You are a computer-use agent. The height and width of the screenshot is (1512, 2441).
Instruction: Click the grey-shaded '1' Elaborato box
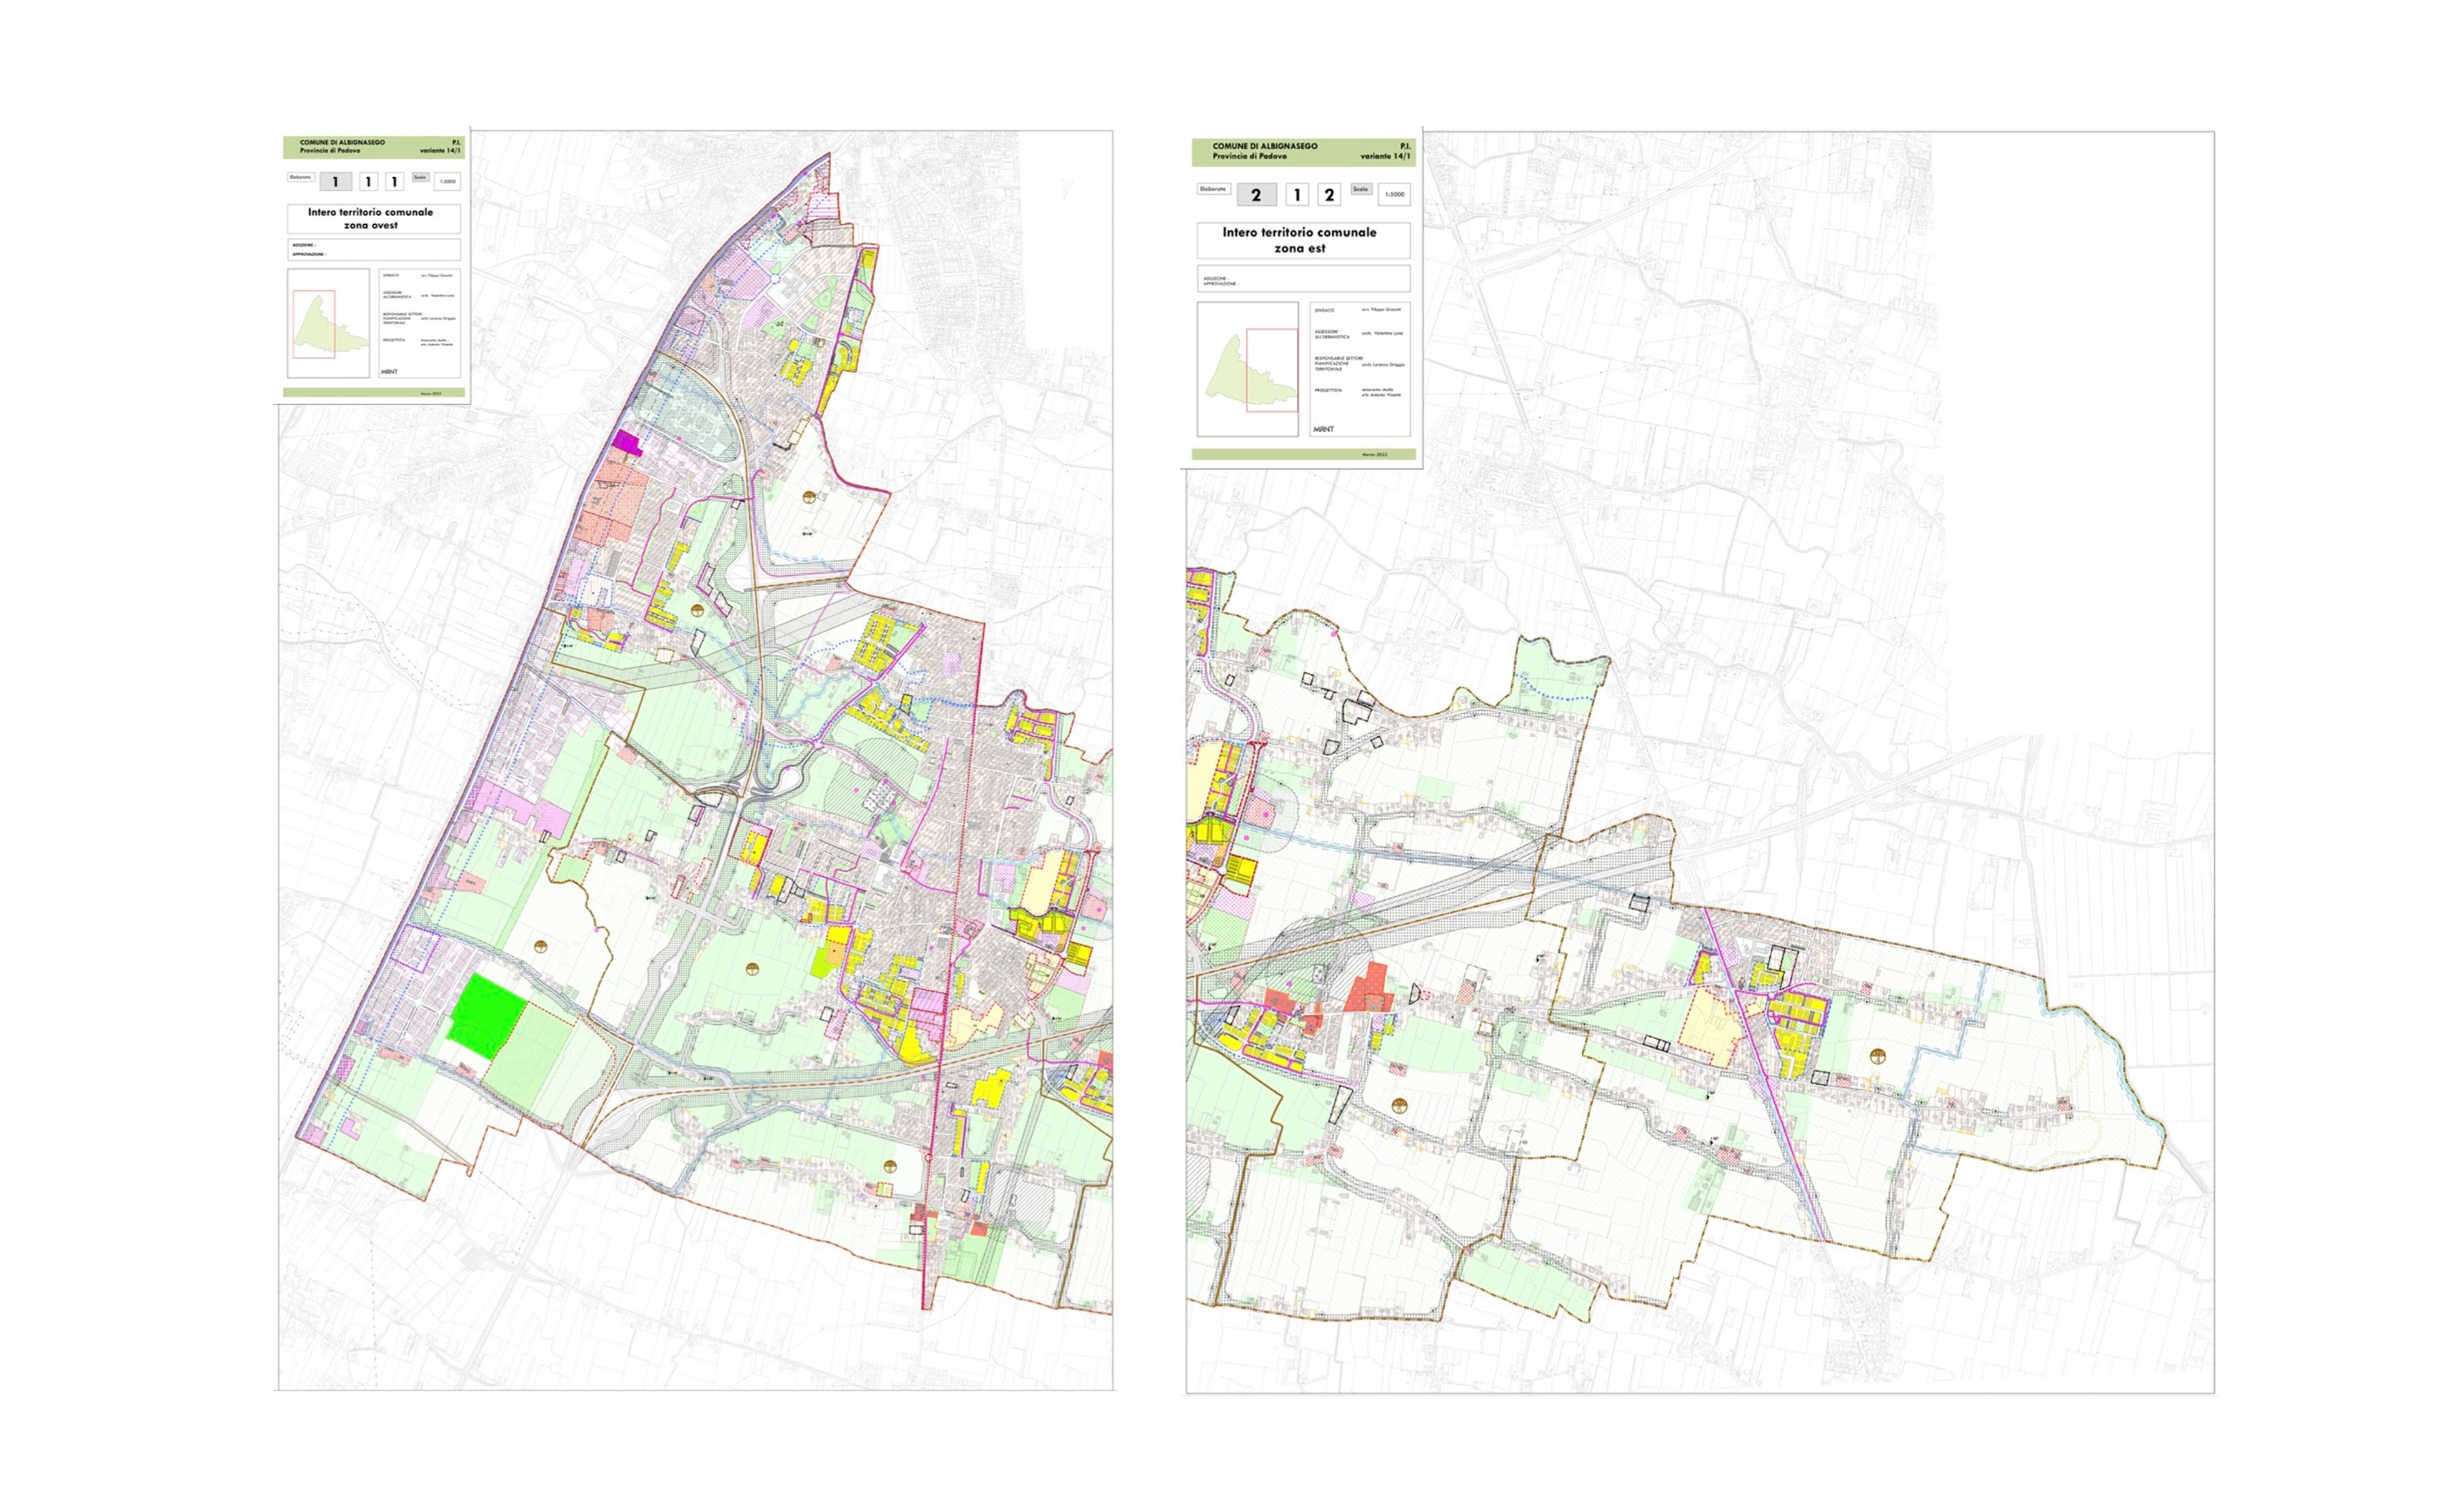coord(335,182)
